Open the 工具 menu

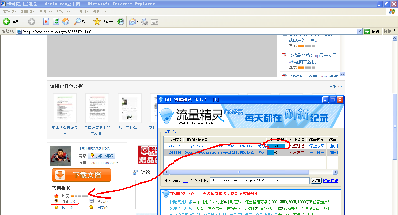(81, 11)
